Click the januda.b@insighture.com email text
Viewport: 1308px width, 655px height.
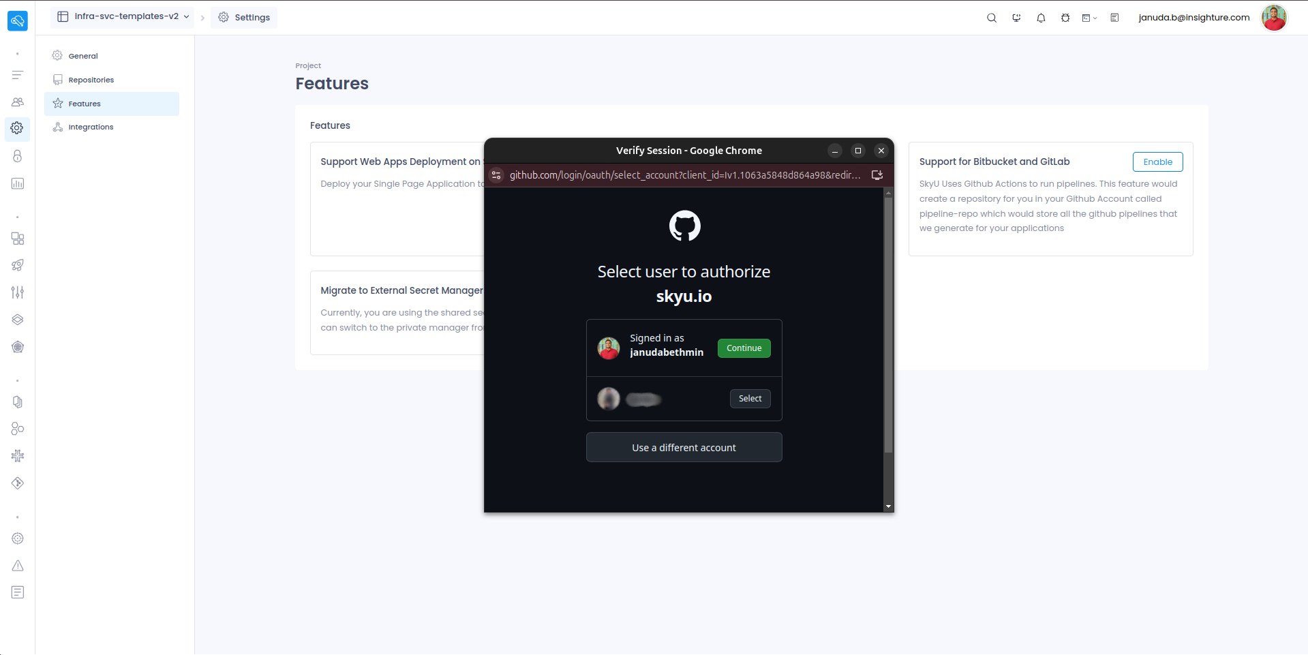[1193, 18]
